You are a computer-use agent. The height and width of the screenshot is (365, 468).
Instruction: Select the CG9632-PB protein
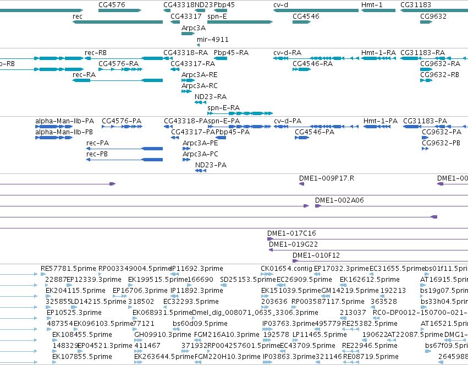(x=425, y=149)
